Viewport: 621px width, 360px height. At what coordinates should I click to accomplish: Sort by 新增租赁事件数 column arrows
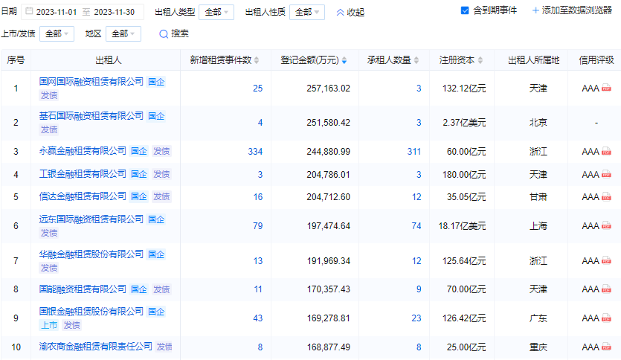[257, 60]
